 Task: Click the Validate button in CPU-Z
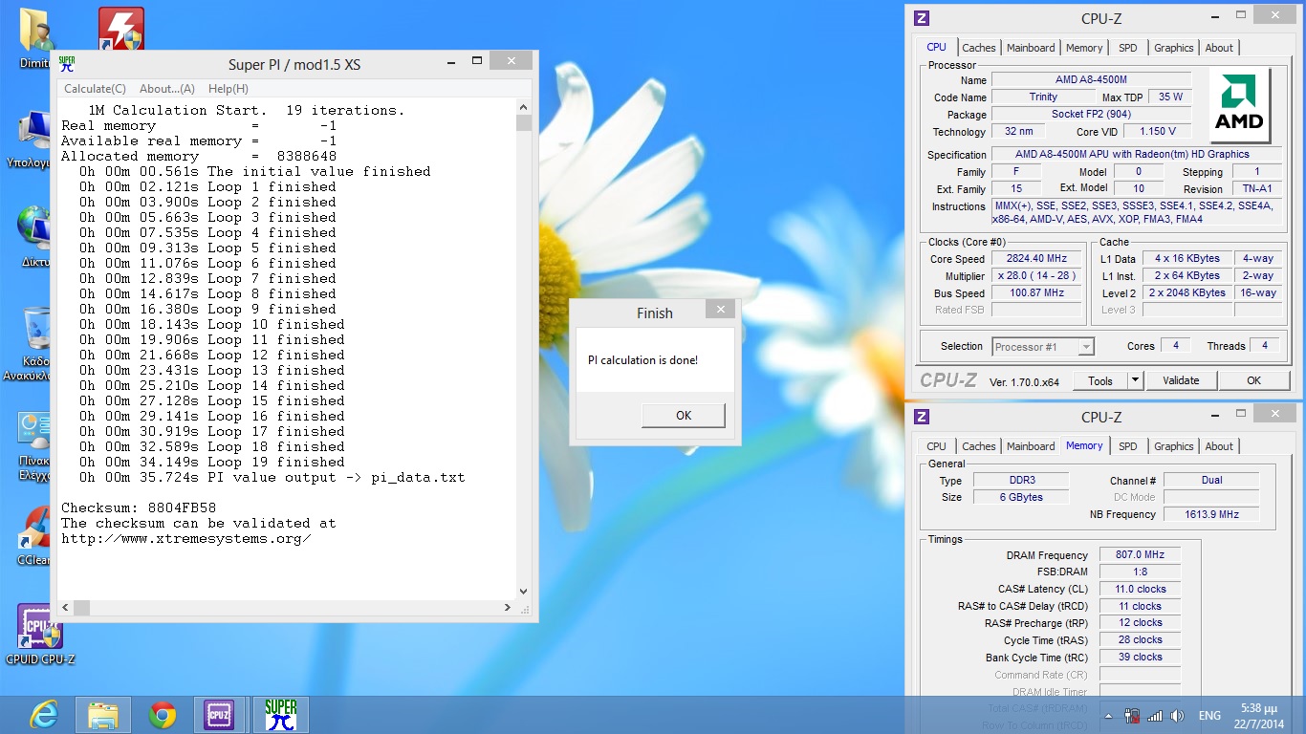click(1181, 380)
